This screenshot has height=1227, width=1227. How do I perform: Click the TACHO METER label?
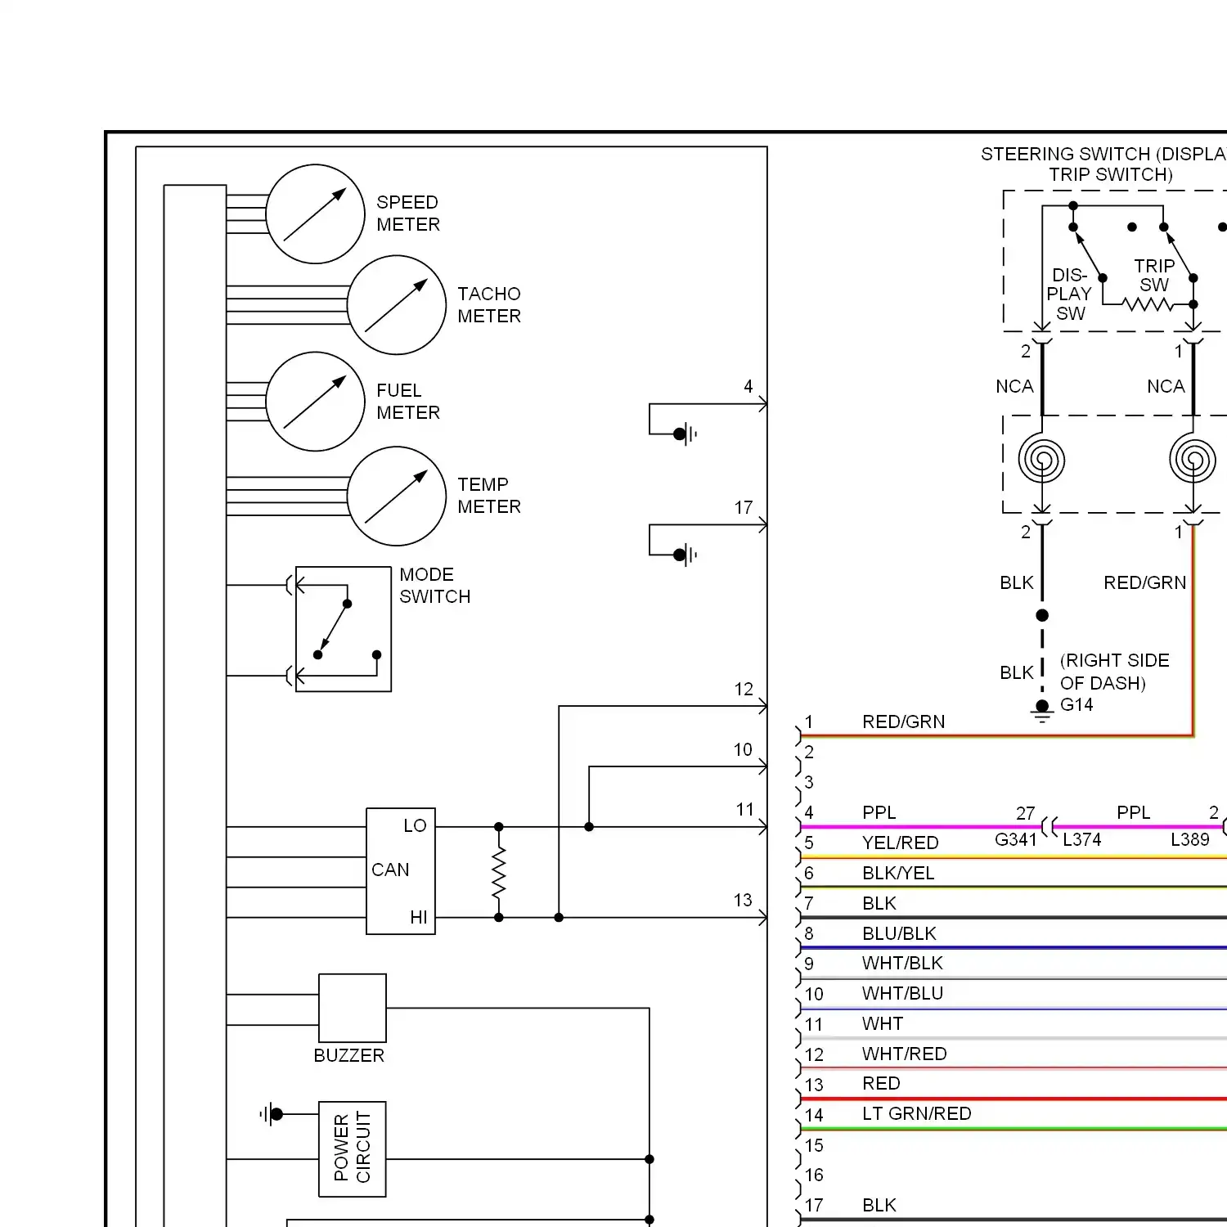489,305
